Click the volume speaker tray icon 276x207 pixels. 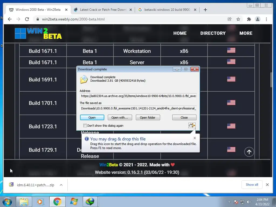click(249, 202)
